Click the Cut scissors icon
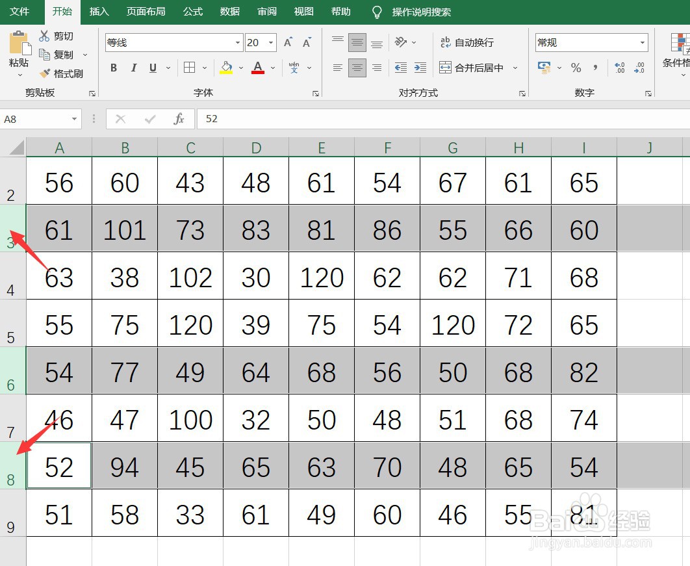690x566 pixels. (44, 36)
